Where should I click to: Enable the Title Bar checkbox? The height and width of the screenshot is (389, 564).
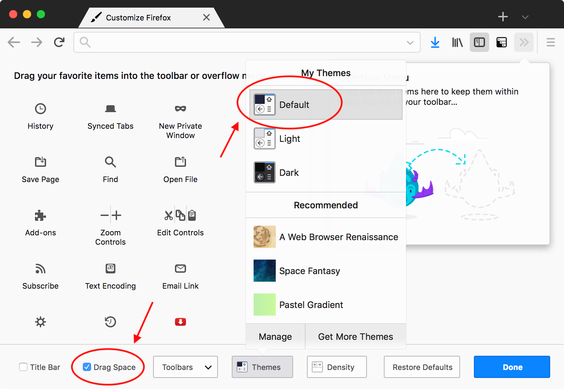[x=23, y=367]
